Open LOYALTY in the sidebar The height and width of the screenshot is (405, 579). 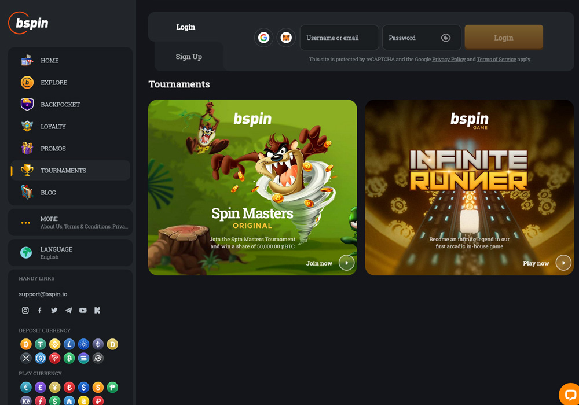coord(71,127)
